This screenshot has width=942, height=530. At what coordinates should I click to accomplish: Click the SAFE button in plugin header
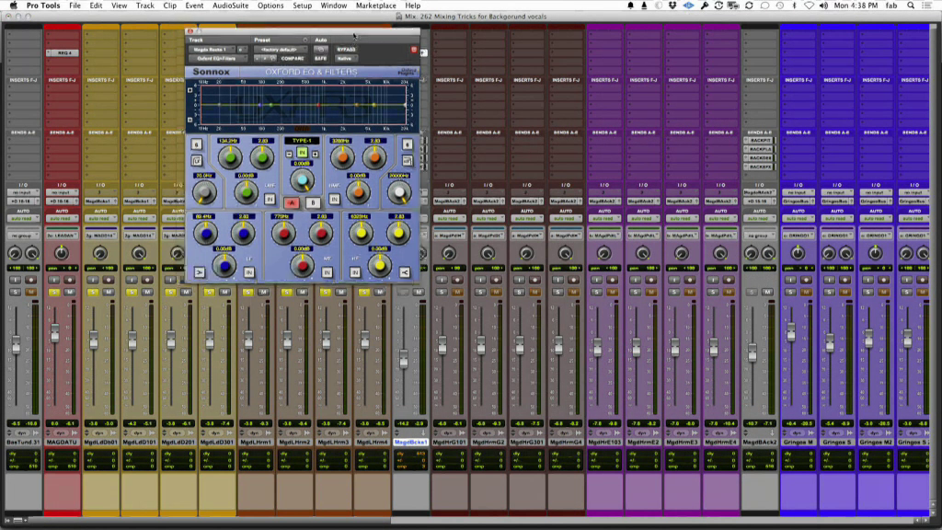(321, 58)
